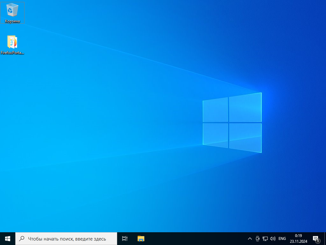Click the magnifier icon in the search box
Image resolution: width=326 pixels, height=245 pixels.
pyautogui.click(x=22, y=238)
